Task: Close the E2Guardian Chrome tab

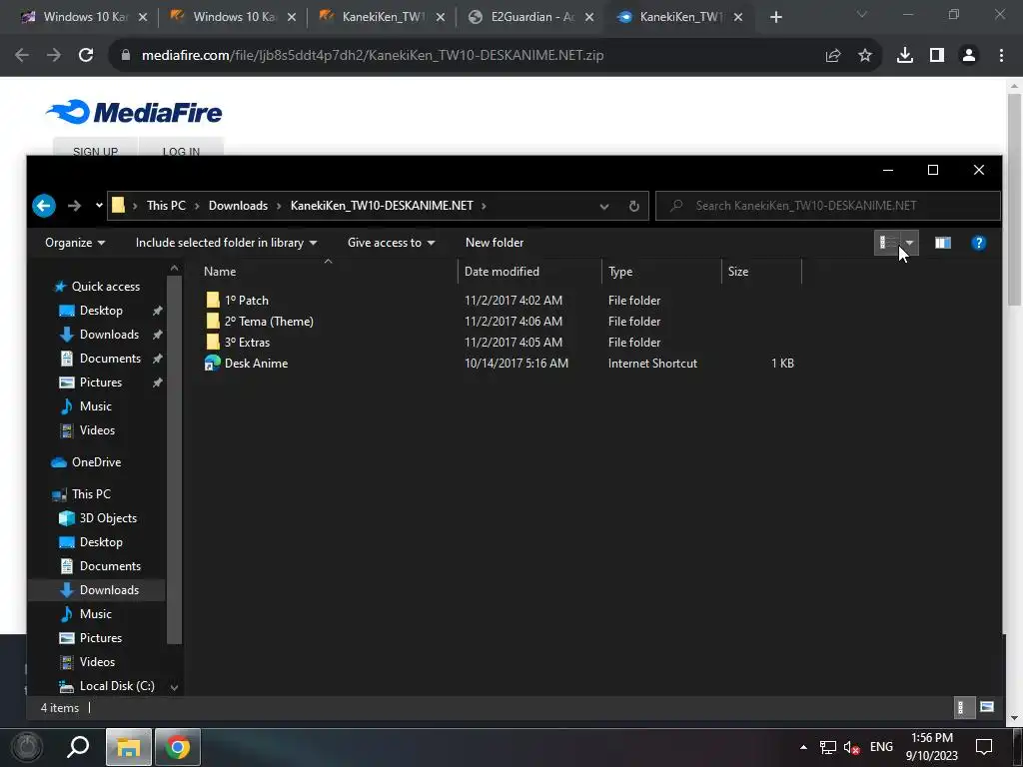Action: [589, 18]
